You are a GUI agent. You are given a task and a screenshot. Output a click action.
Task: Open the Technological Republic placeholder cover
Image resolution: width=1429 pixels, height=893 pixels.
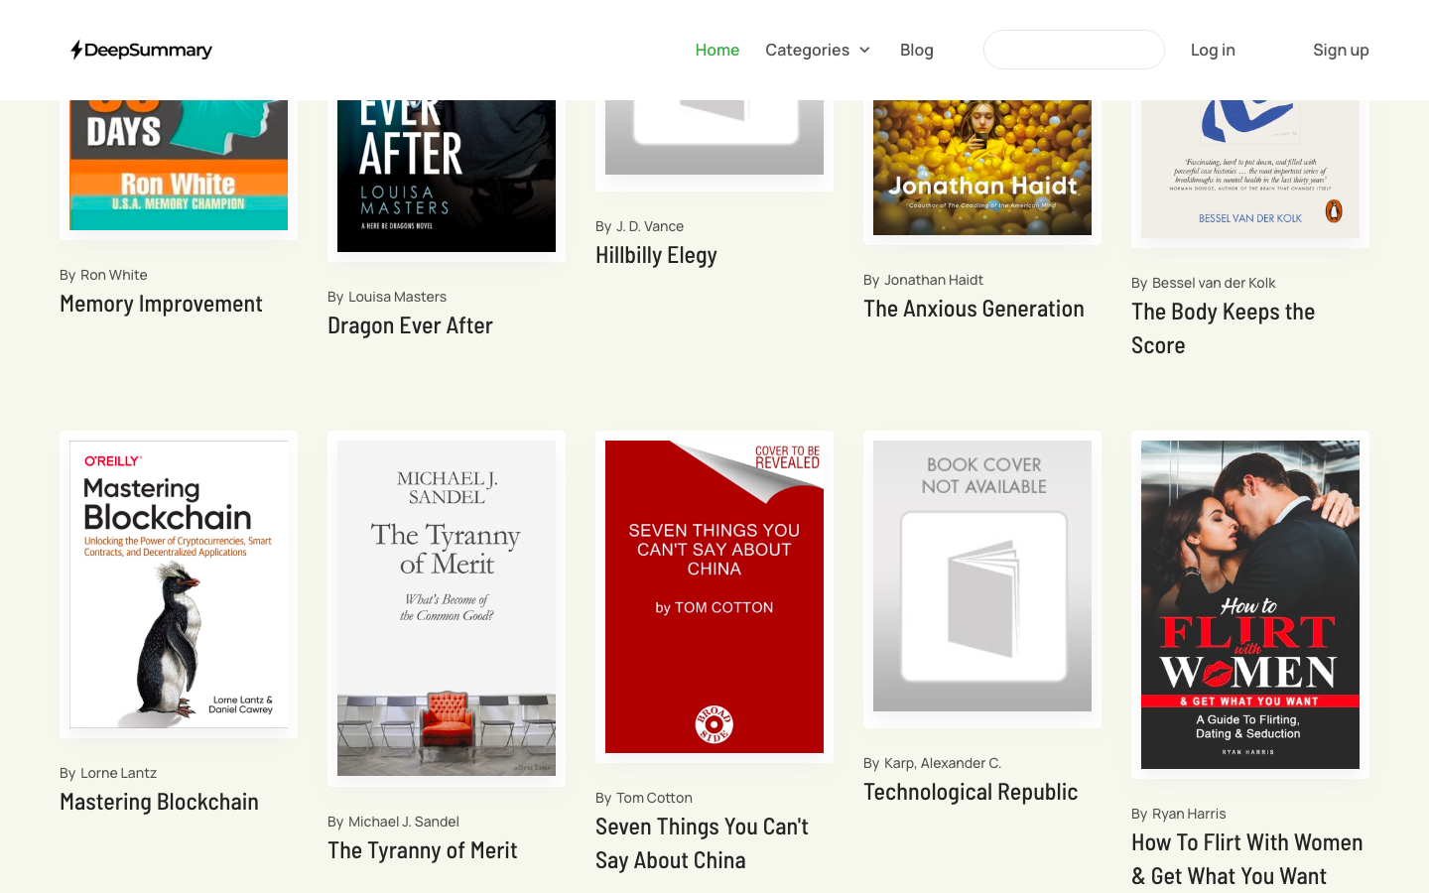[982, 575]
